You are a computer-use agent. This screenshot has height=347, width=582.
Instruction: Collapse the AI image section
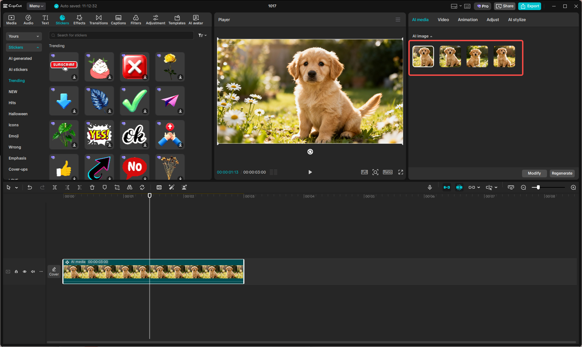tap(432, 36)
